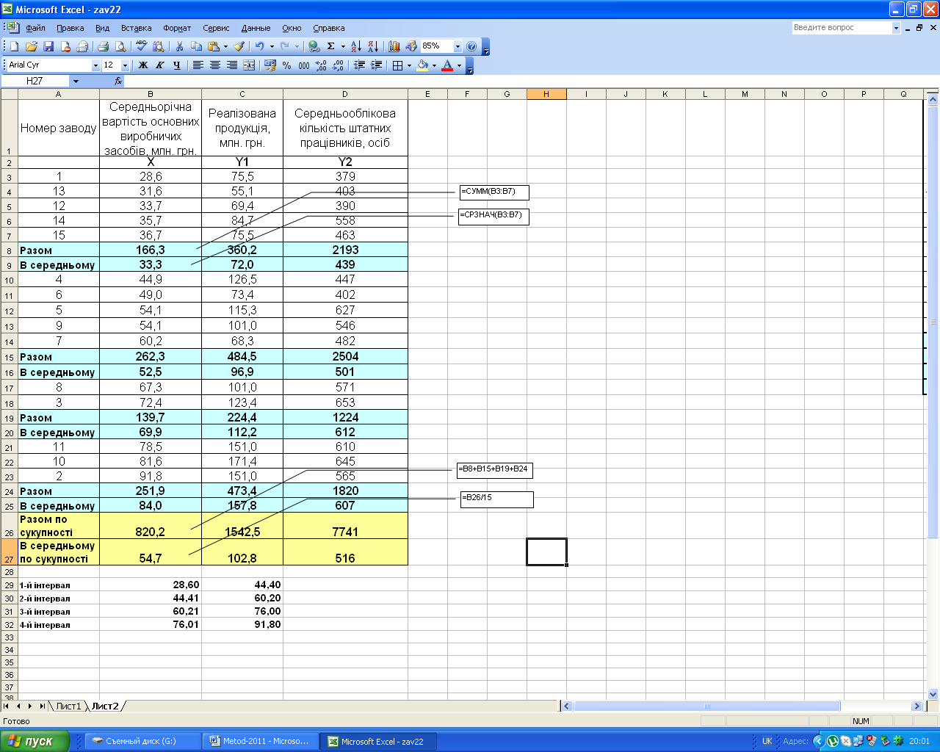Screen dimensions: 940x752
Task: Toggle bold formatting (Ж)
Action: (143, 65)
